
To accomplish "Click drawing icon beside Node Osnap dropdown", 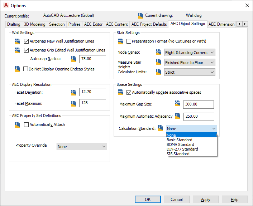I will tap(158, 52).
